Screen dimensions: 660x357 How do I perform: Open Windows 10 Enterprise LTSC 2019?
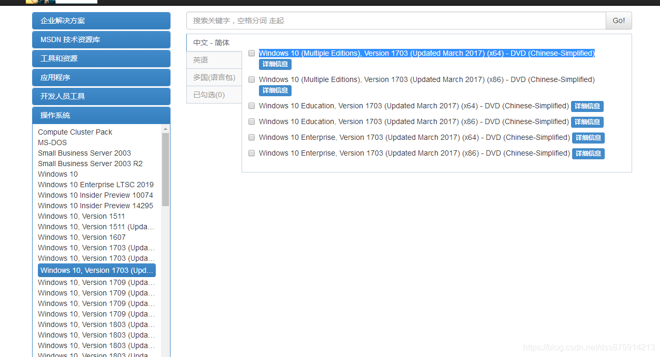(96, 185)
